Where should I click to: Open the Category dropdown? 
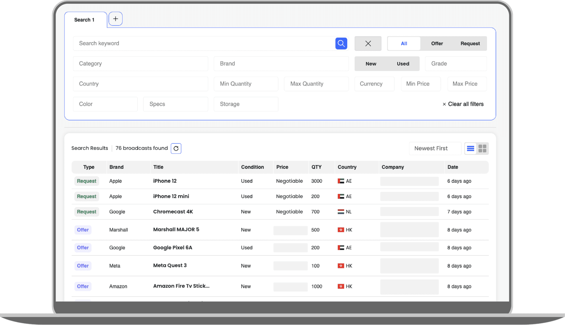tap(141, 64)
